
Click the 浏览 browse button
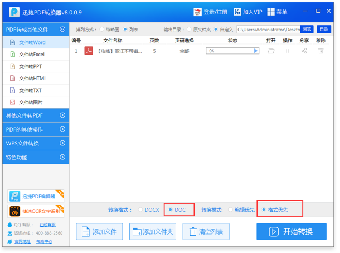pyautogui.click(x=307, y=30)
